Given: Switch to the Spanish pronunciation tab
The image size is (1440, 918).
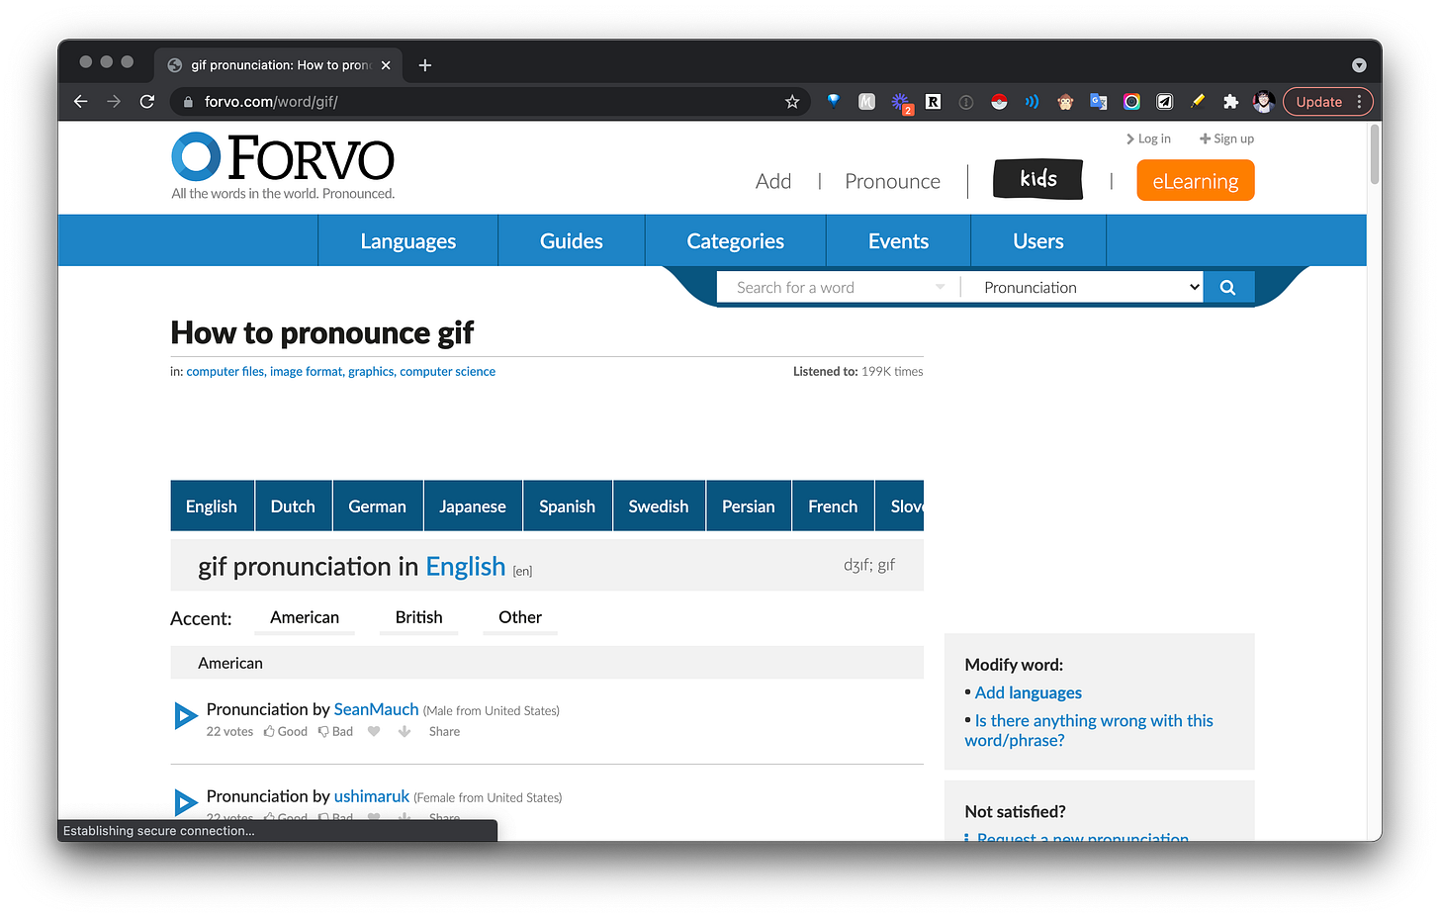Looking at the screenshot, I should point(567,505).
